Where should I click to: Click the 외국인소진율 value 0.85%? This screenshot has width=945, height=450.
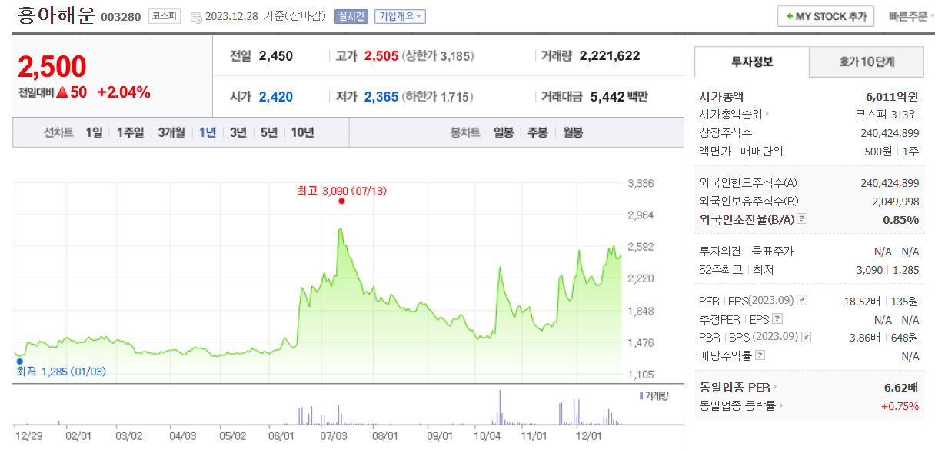900,219
